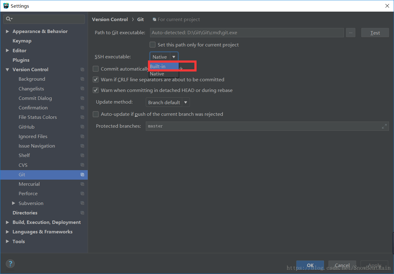Uncheck 'Warn when committing in detached HEAD'
Screen dimensions: 394x274
[x=96, y=90]
